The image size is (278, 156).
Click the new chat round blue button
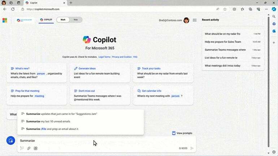(x=10, y=141)
